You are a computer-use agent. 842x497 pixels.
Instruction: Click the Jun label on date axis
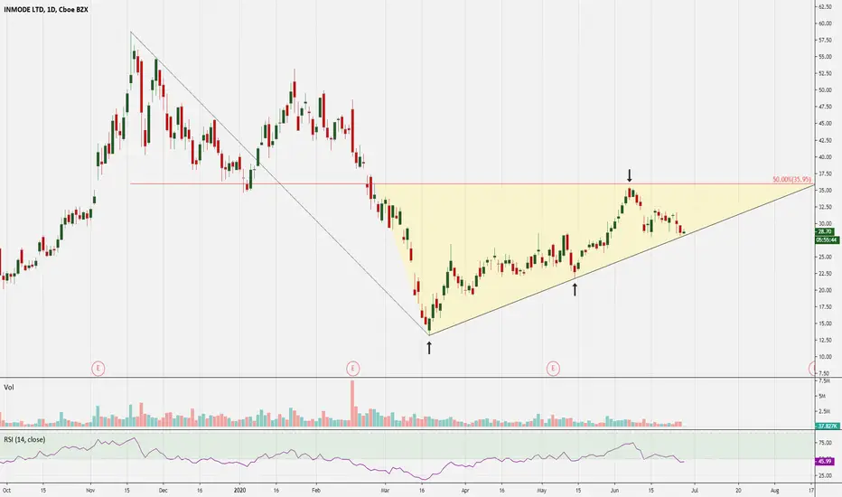pos(615,491)
